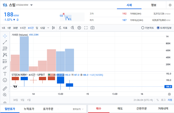Screen dimensions: 174x113
Task: Click the 628,873,860 KRW trade value
Action: [x=161, y=20]
